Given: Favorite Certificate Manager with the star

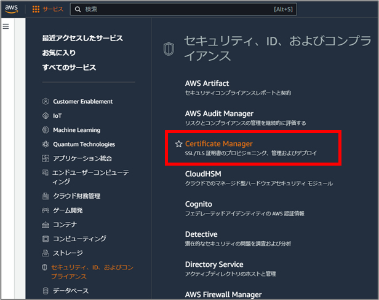Looking at the screenshot, I should [178, 144].
